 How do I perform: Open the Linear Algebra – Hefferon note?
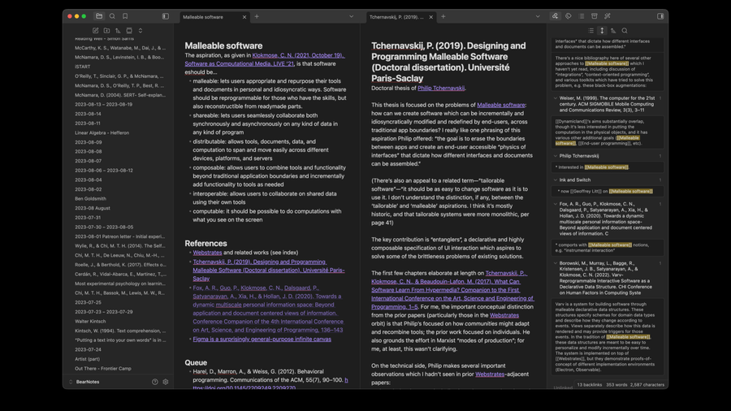coord(102,133)
